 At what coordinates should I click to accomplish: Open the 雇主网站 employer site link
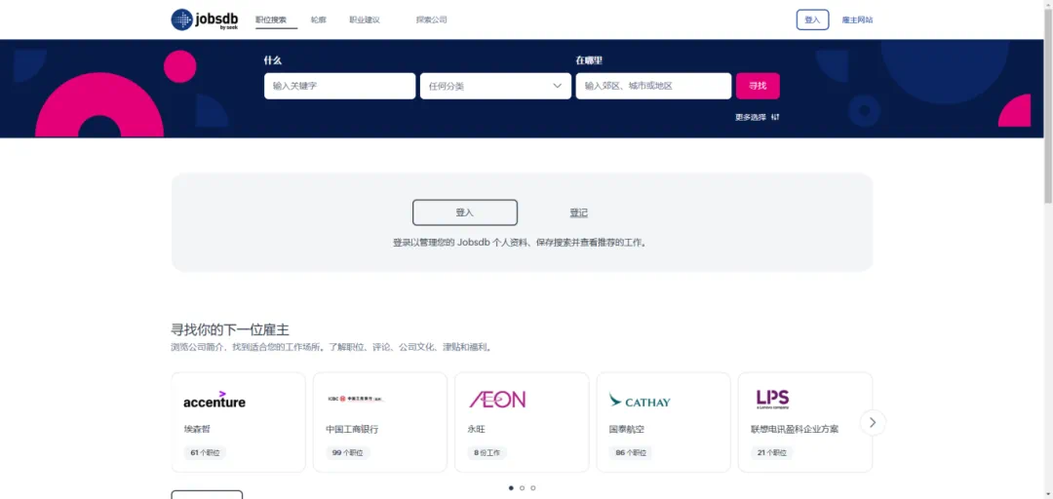(x=857, y=19)
